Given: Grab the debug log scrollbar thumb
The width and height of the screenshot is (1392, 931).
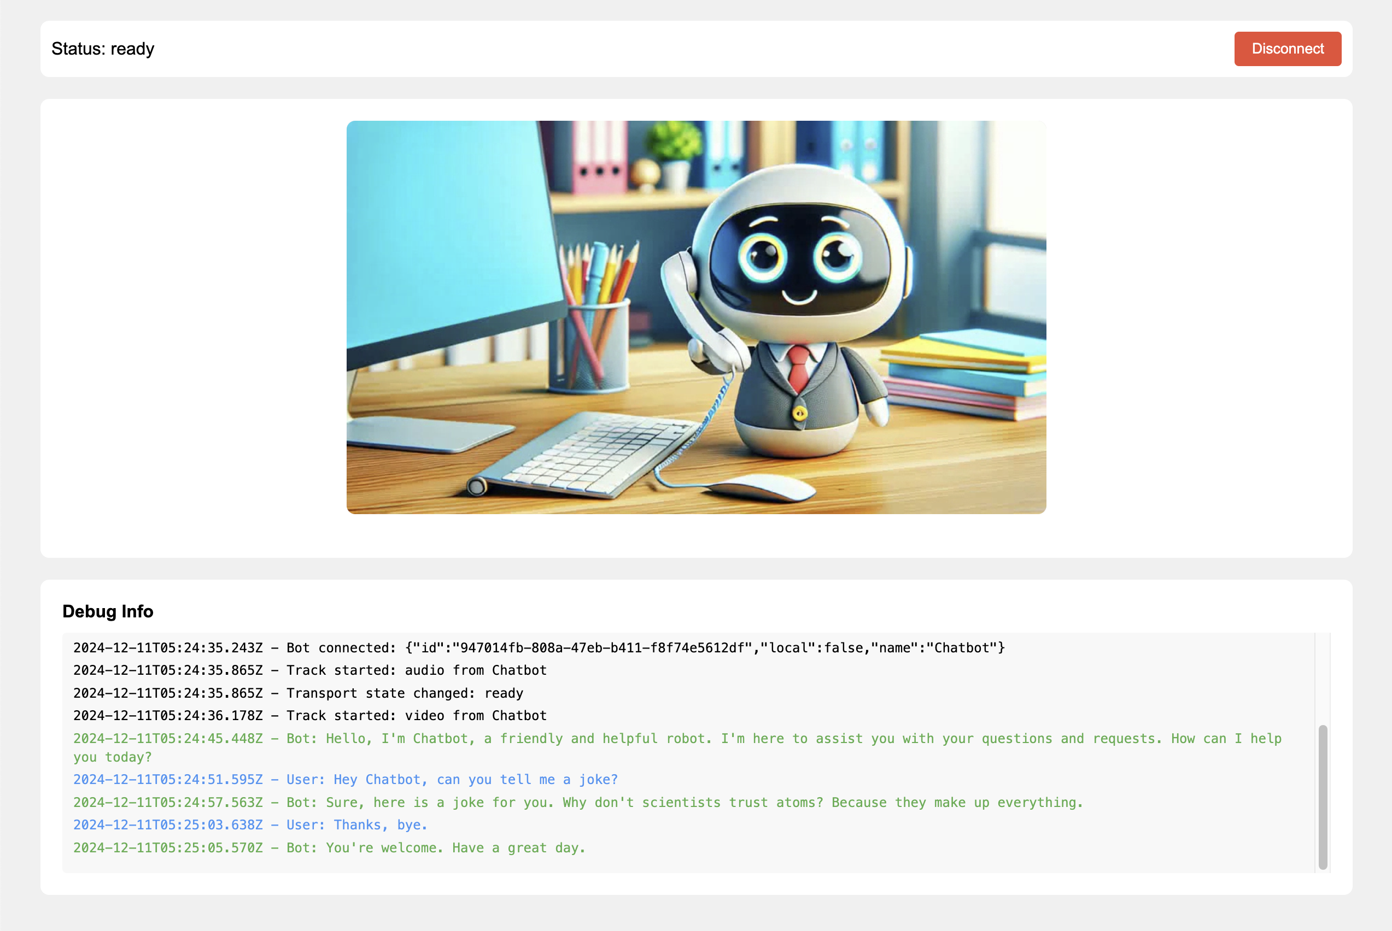Looking at the screenshot, I should 1323,796.
